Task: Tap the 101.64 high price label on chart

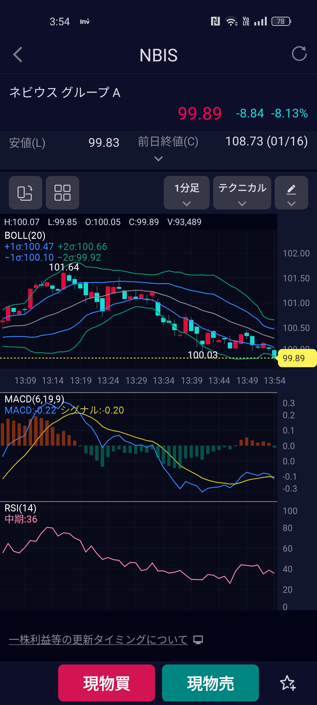Action: pos(64,267)
